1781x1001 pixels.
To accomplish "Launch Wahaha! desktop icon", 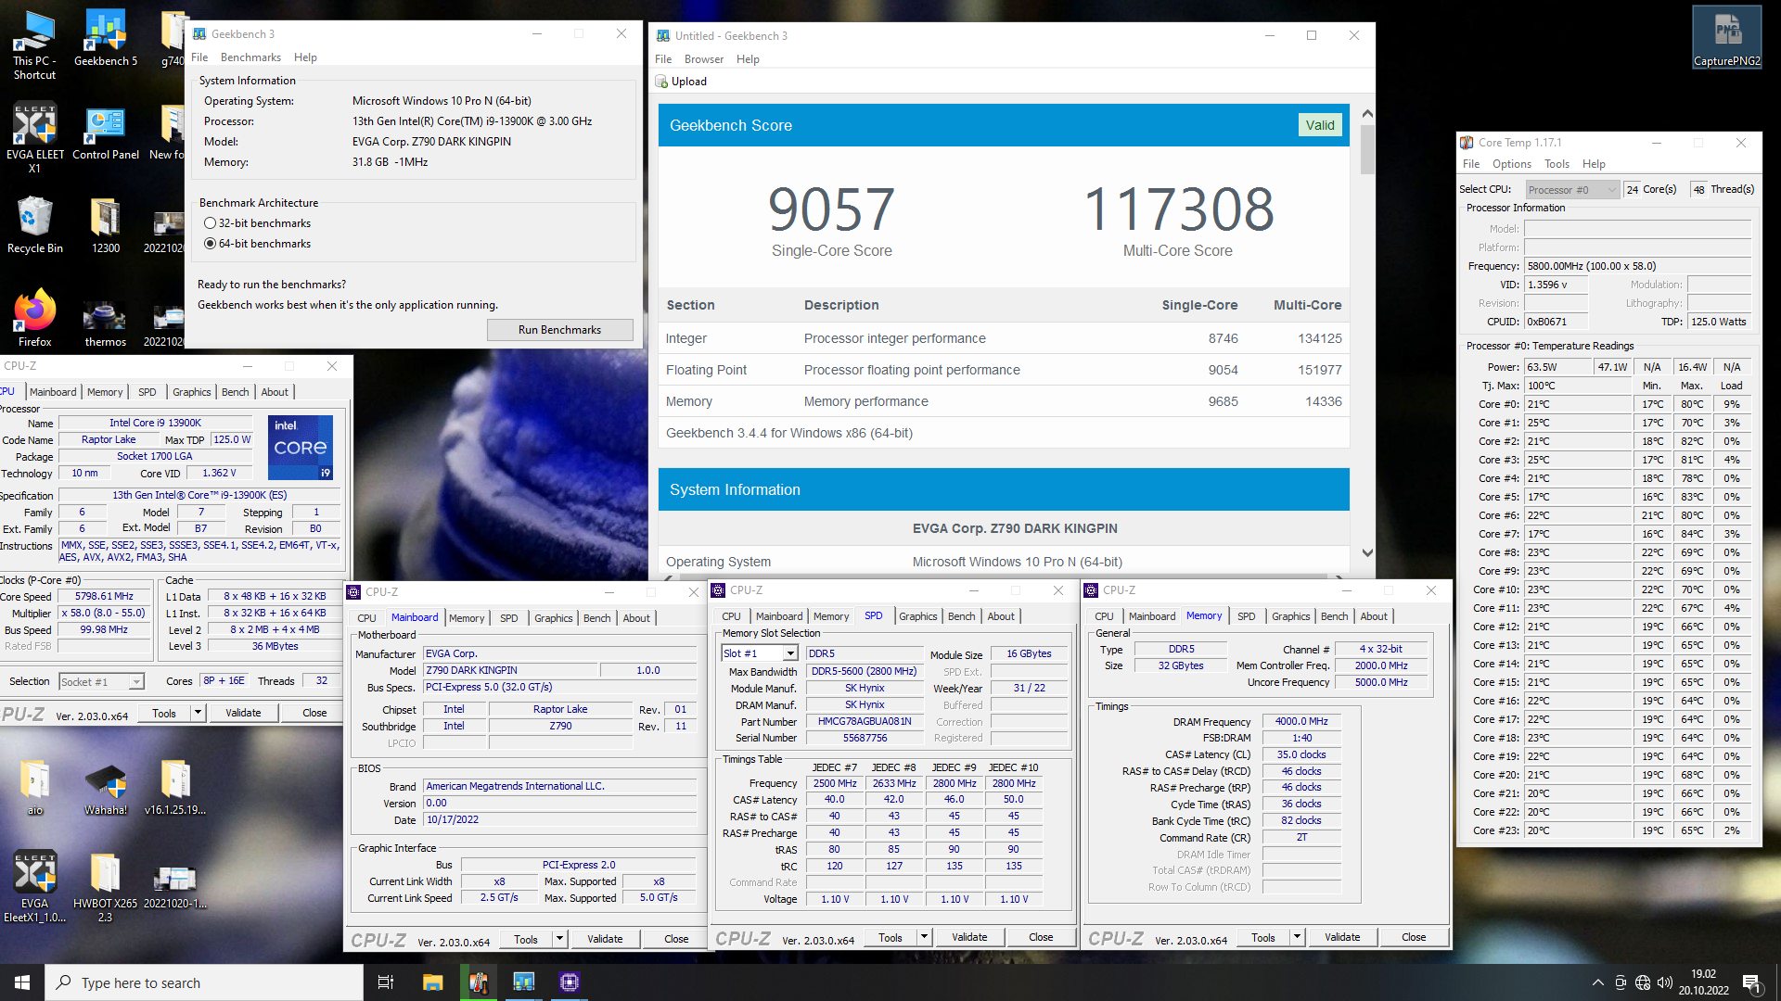I will click(x=105, y=789).
